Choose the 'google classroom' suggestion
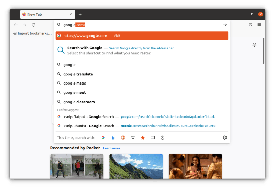275x189 pixels. [79, 102]
